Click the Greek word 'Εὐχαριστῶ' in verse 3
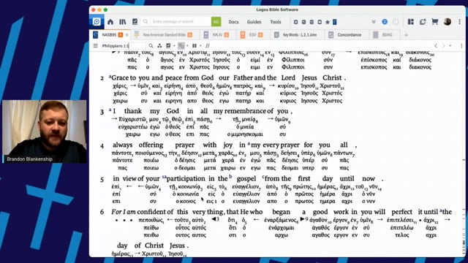468x263 pixels. 133,119
